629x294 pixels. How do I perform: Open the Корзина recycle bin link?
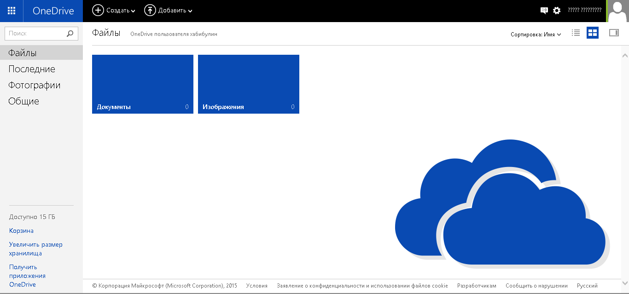(21, 231)
